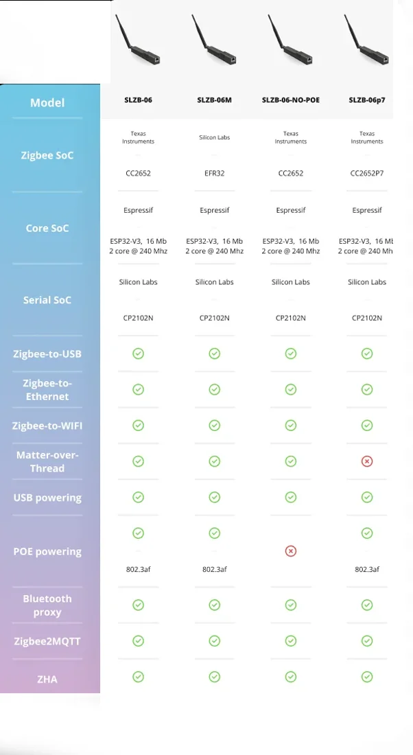Select the SLZB-06M model header
The image size is (413, 755).
[214, 100]
